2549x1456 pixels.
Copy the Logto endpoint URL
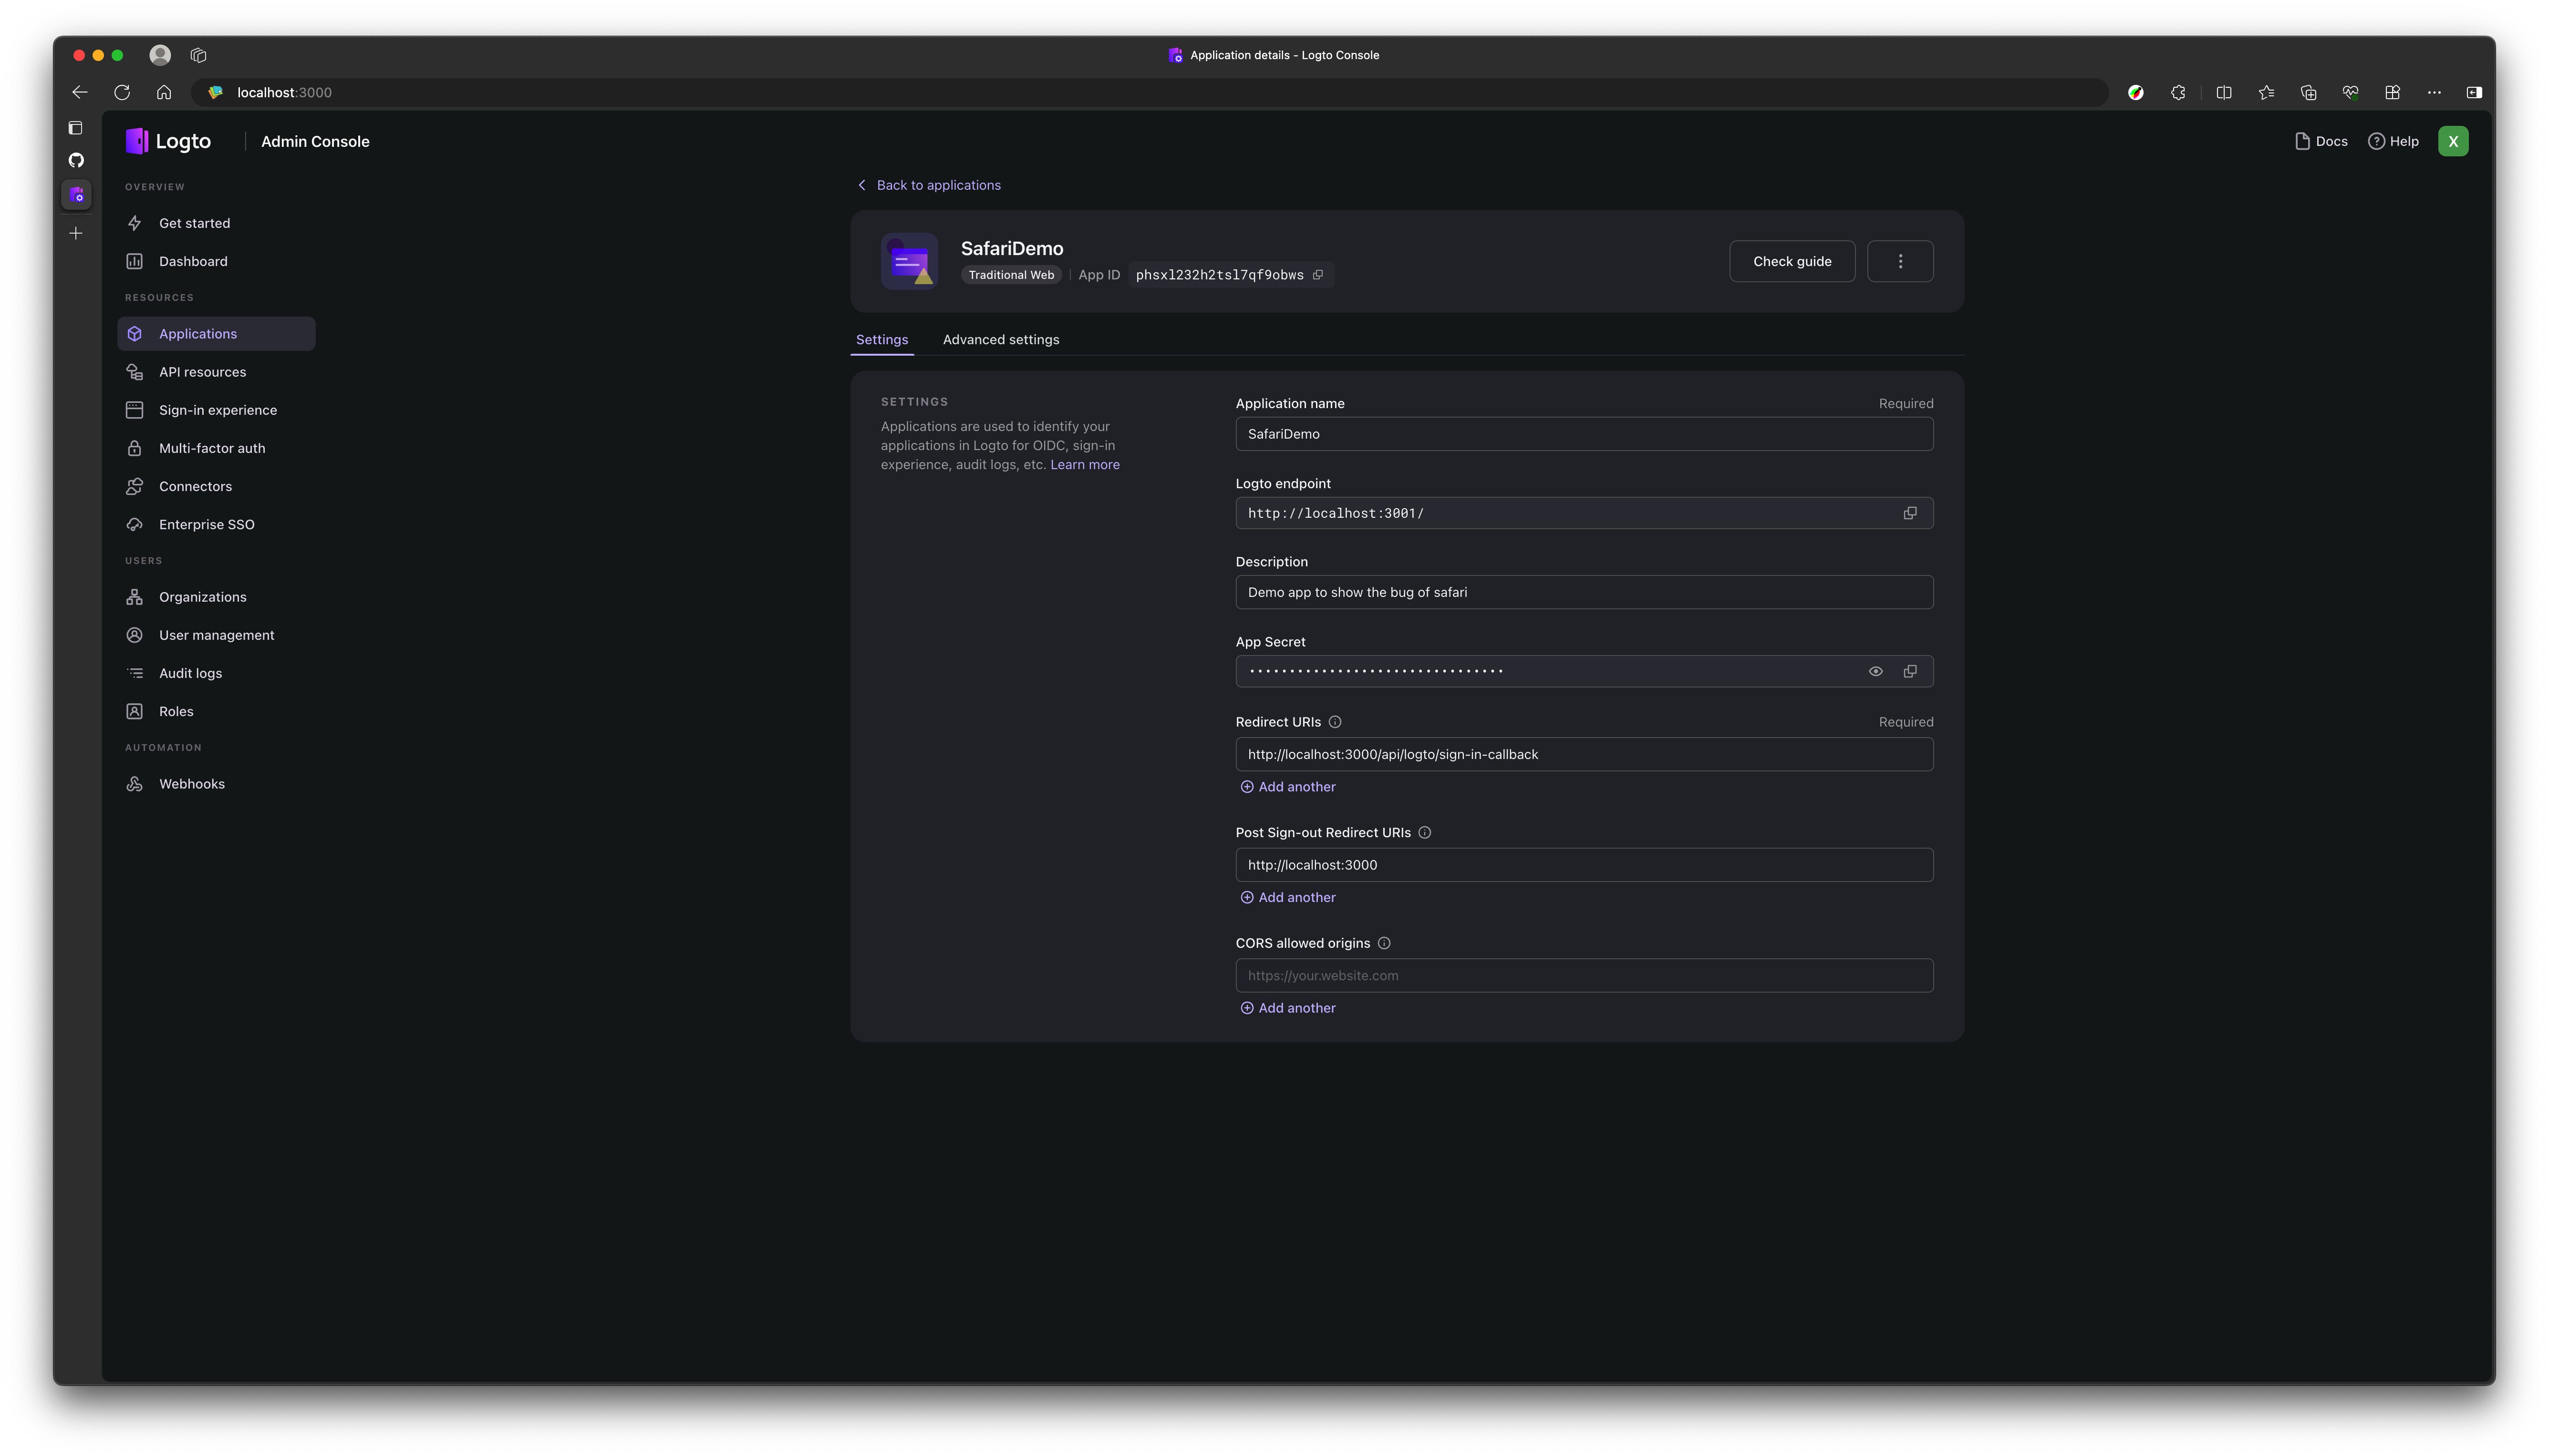pos(1910,513)
